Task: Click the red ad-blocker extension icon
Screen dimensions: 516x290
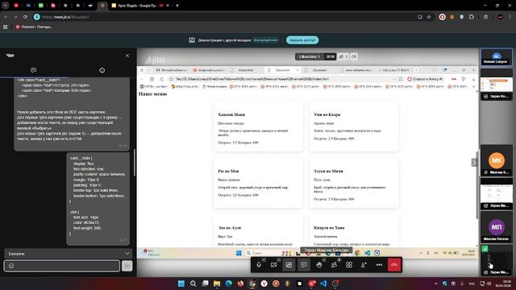Action: (x=443, y=17)
